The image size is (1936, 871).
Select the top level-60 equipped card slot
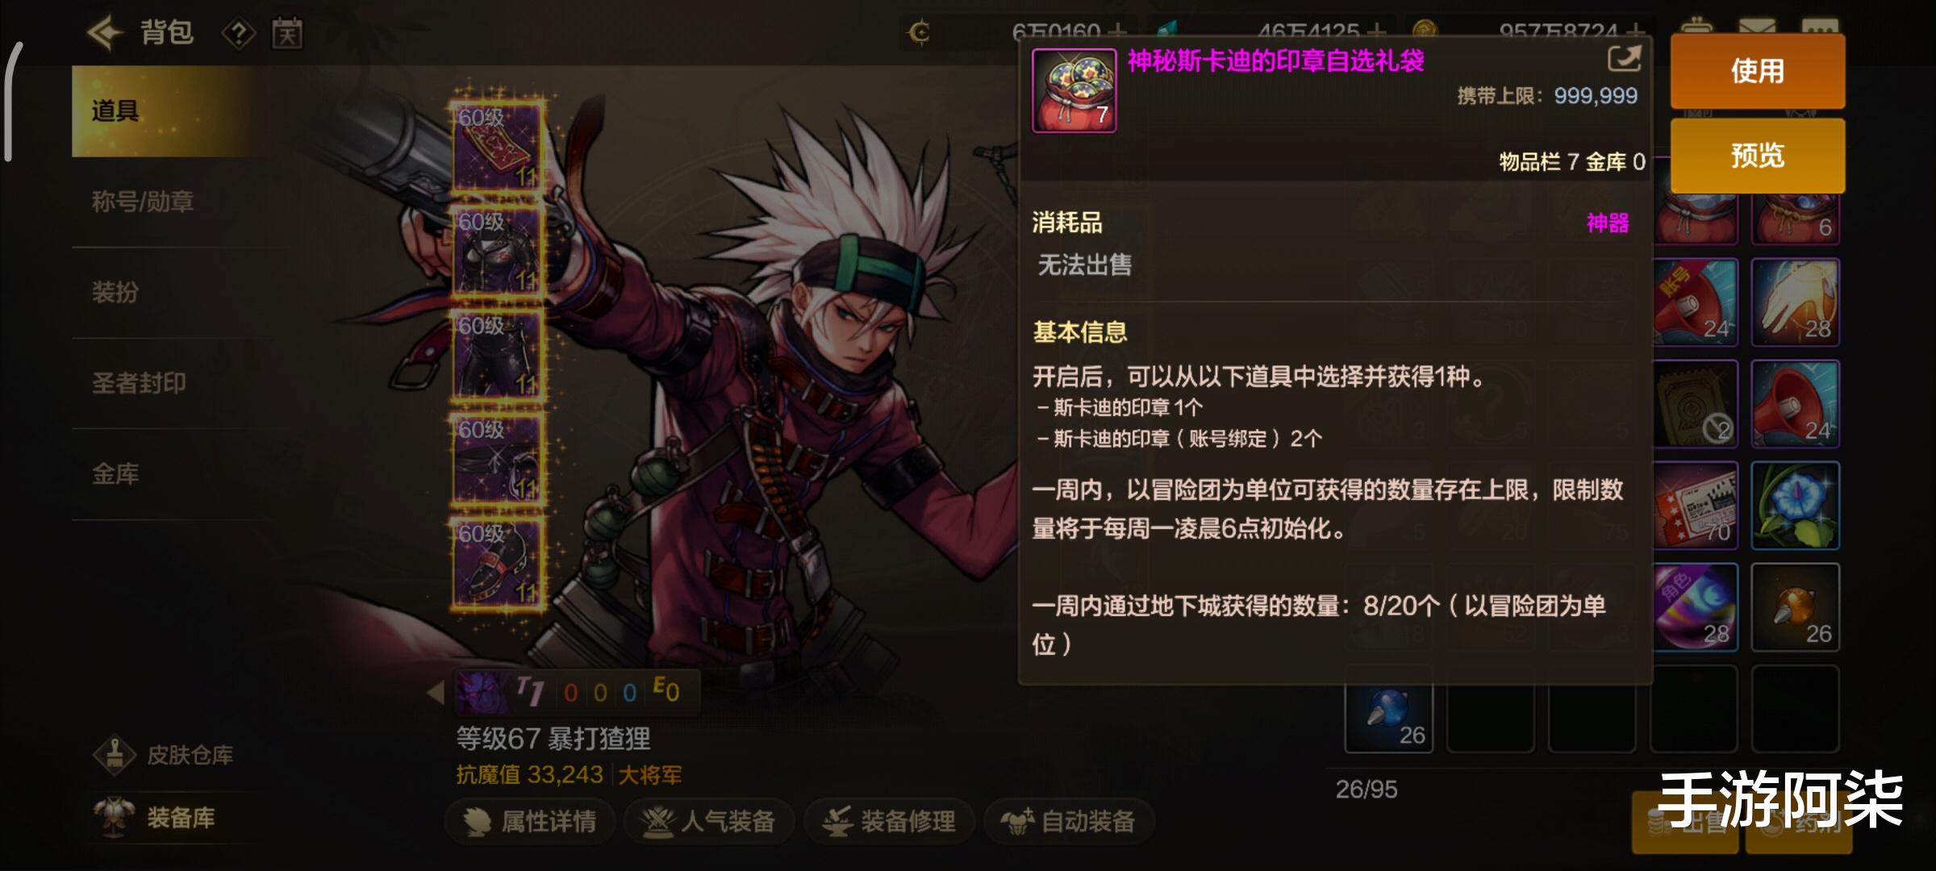tap(498, 146)
